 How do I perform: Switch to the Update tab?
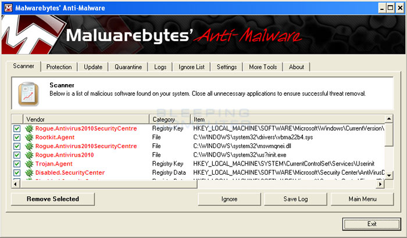tap(93, 67)
